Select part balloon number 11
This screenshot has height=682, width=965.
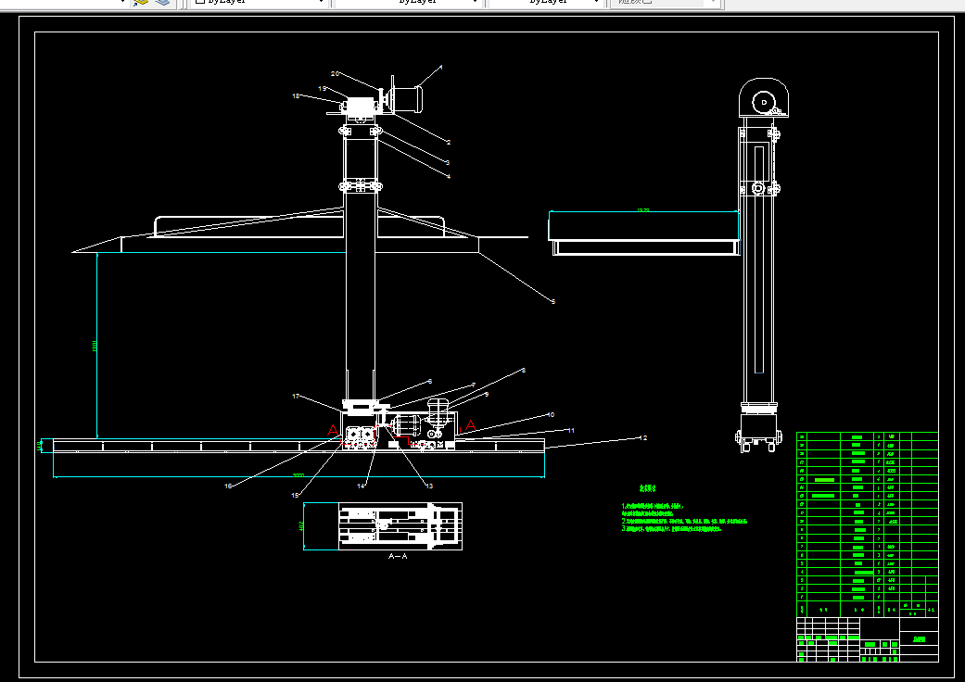click(571, 431)
